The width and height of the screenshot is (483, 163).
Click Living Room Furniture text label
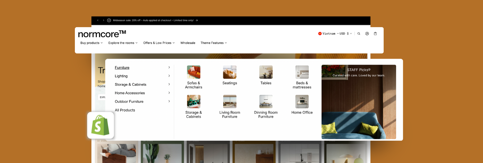click(230, 115)
